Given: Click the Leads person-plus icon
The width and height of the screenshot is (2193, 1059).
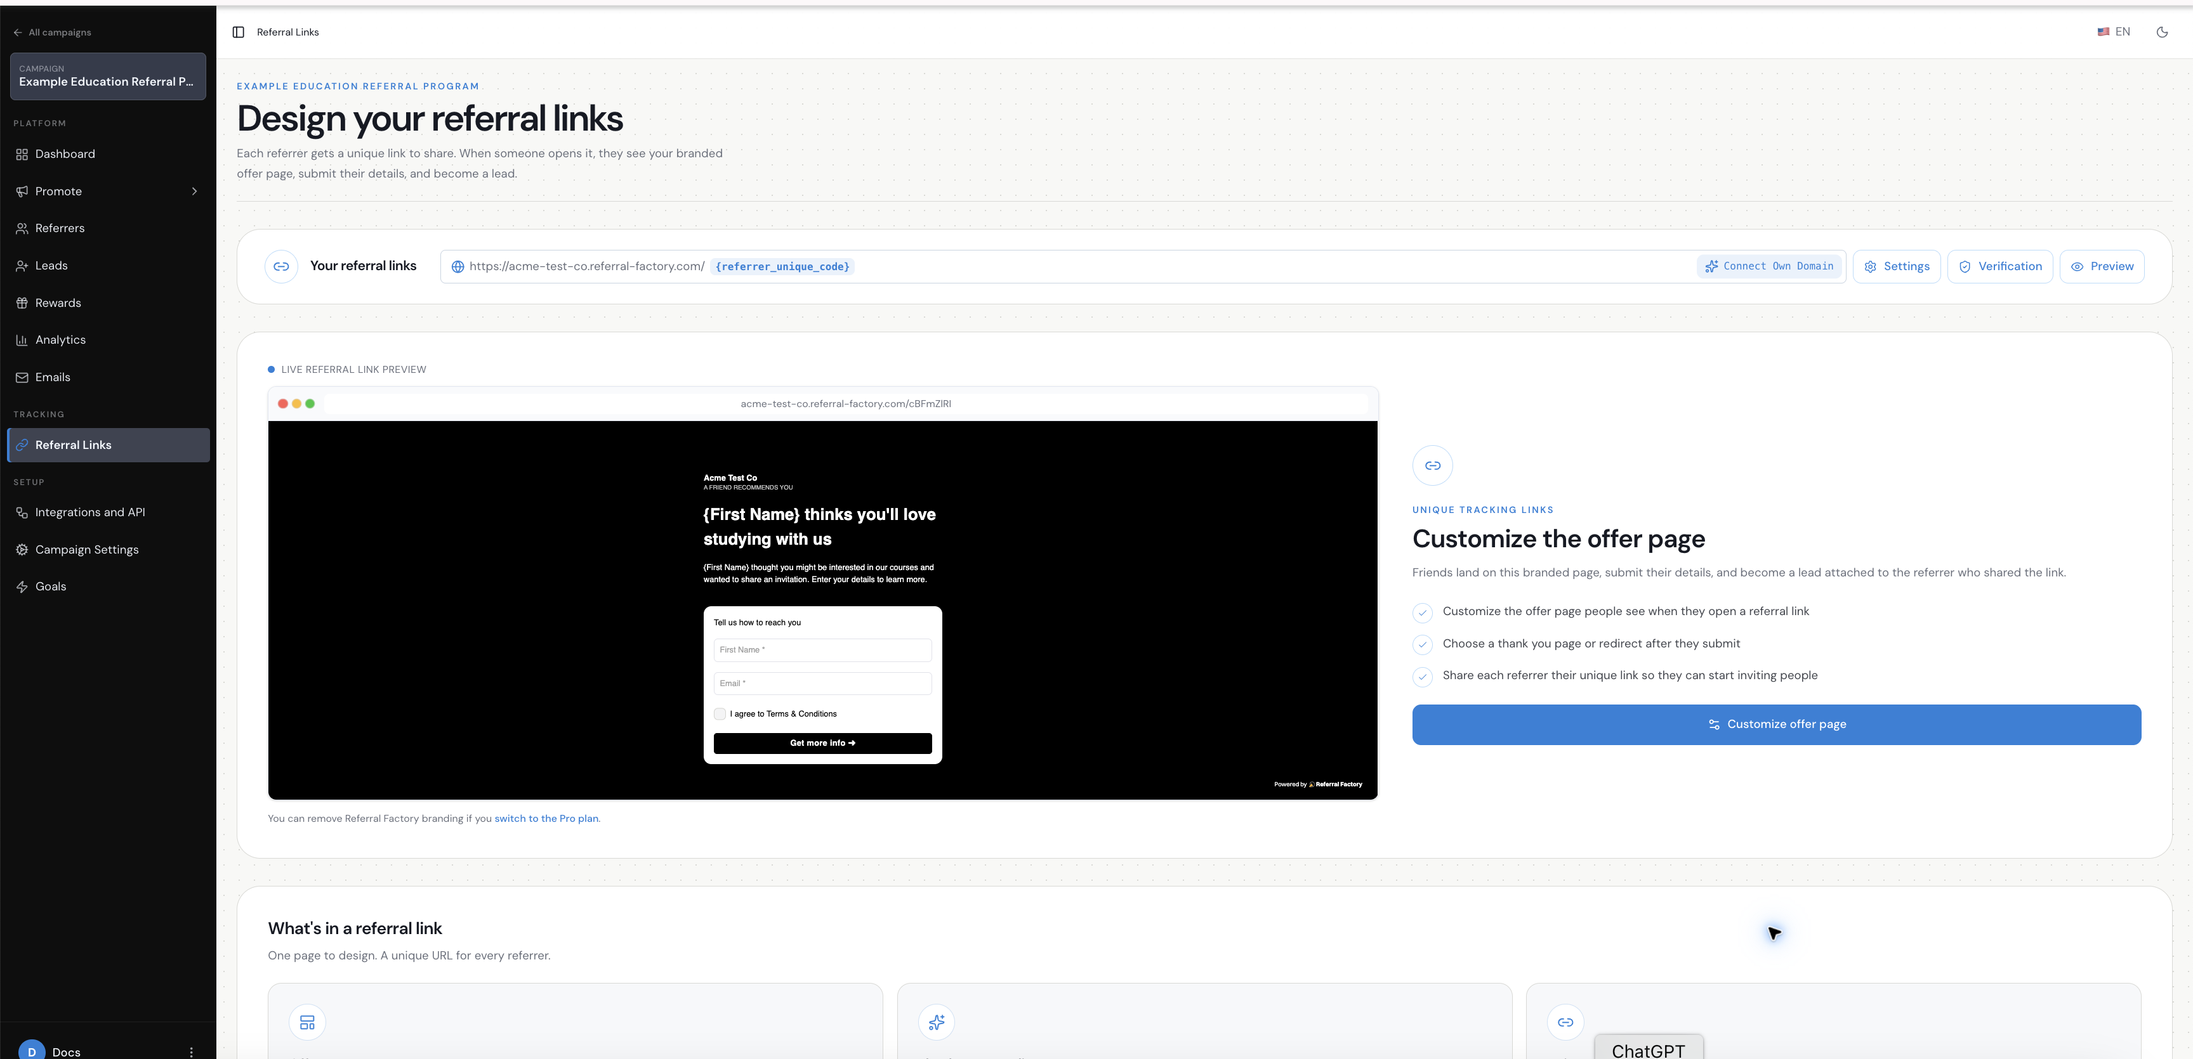Looking at the screenshot, I should (x=22, y=266).
